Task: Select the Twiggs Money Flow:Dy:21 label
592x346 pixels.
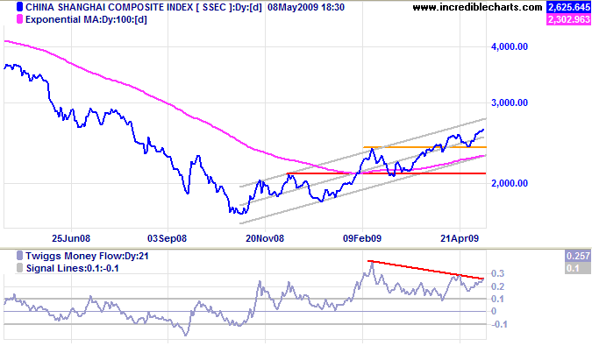Action: click(x=87, y=256)
